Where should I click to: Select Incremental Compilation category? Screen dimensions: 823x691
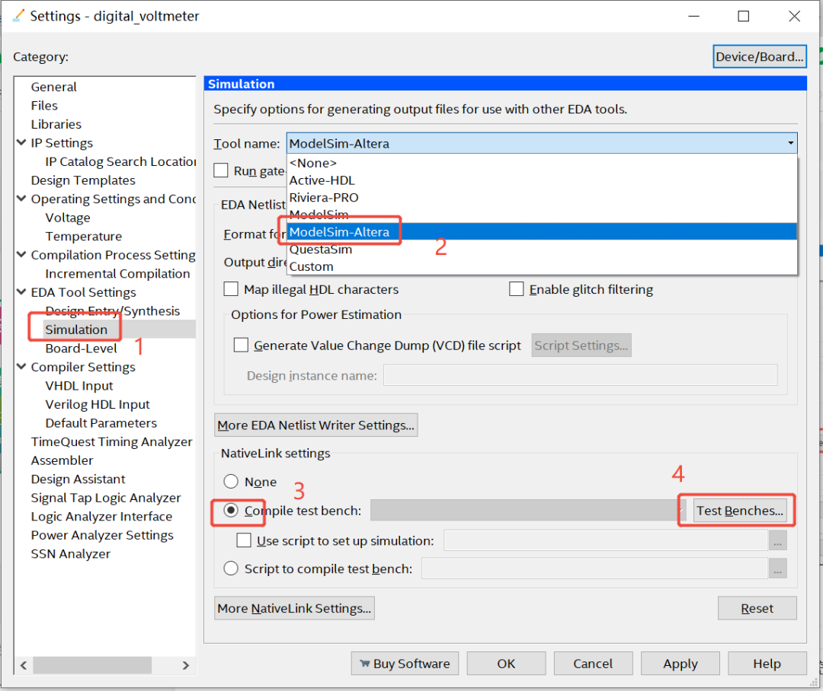tap(117, 274)
